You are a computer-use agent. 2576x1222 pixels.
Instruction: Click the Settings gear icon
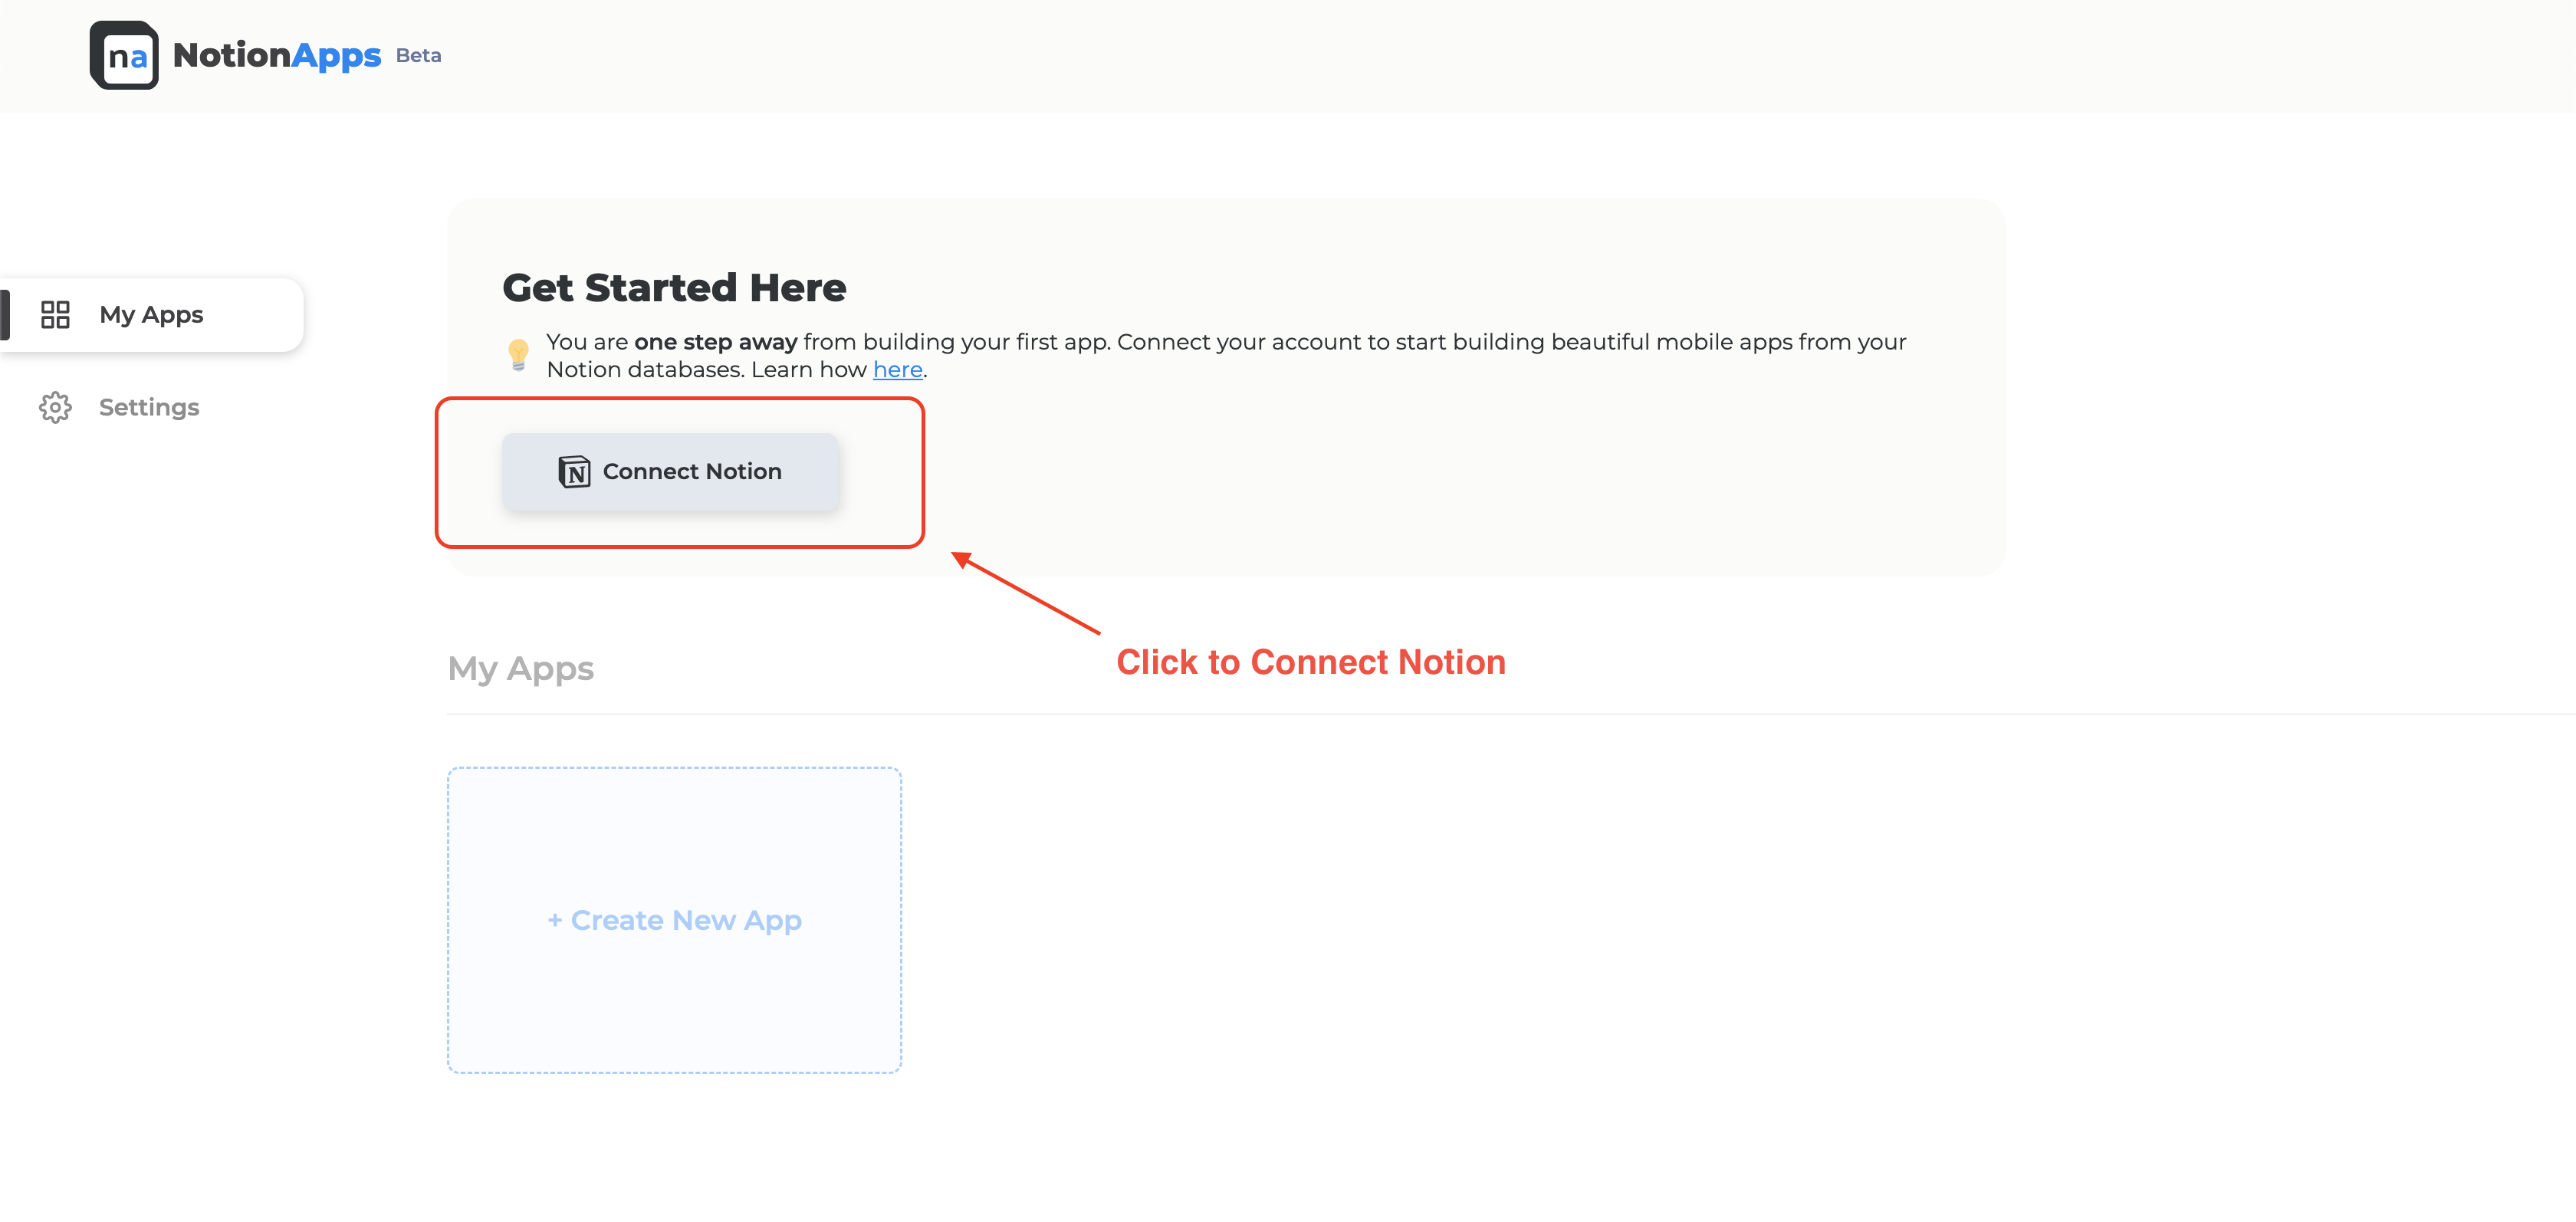pyautogui.click(x=55, y=407)
